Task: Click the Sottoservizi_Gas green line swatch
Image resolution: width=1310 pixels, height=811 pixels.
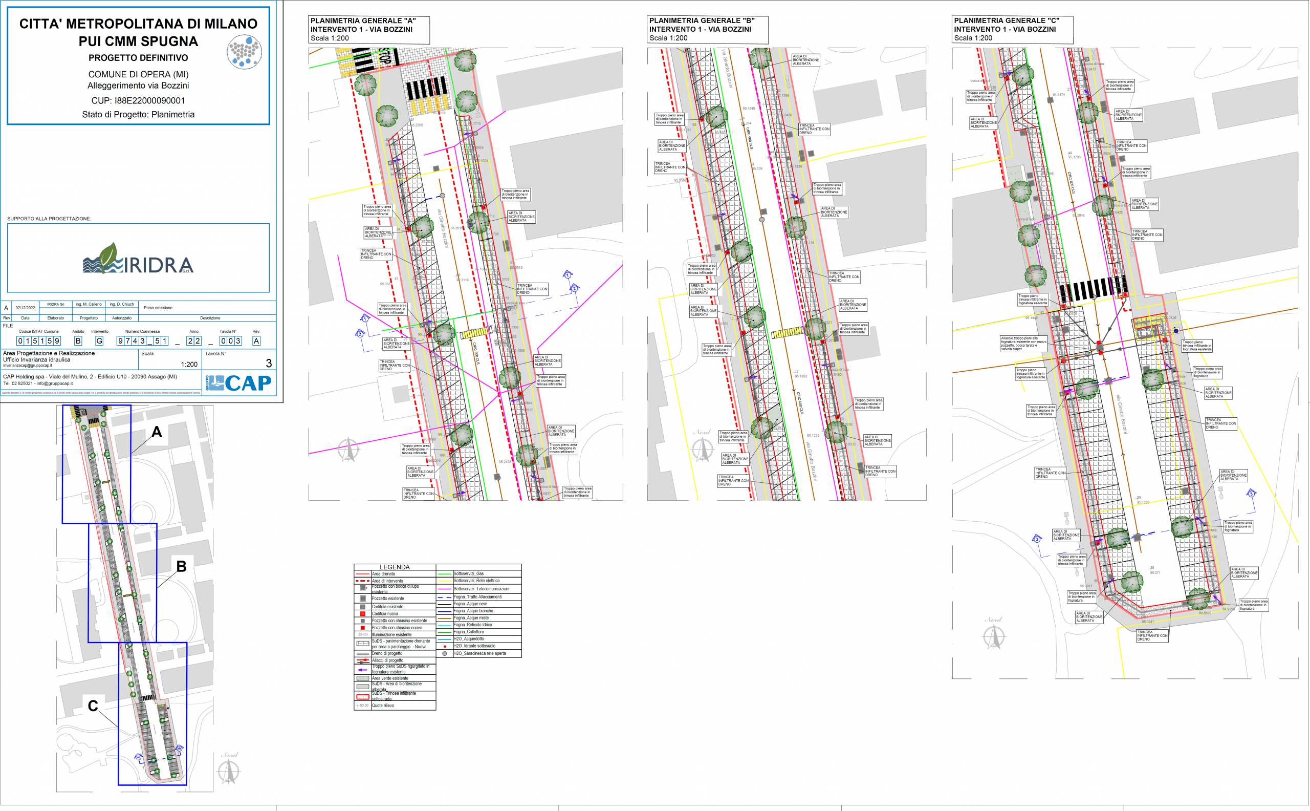Action: point(444,574)
